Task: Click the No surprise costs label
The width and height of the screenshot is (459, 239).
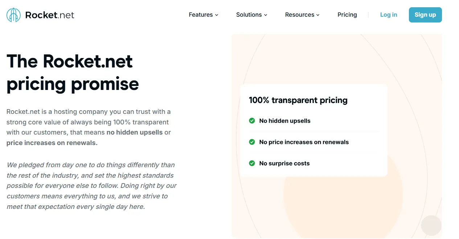Action: click(x=284, y=163)
